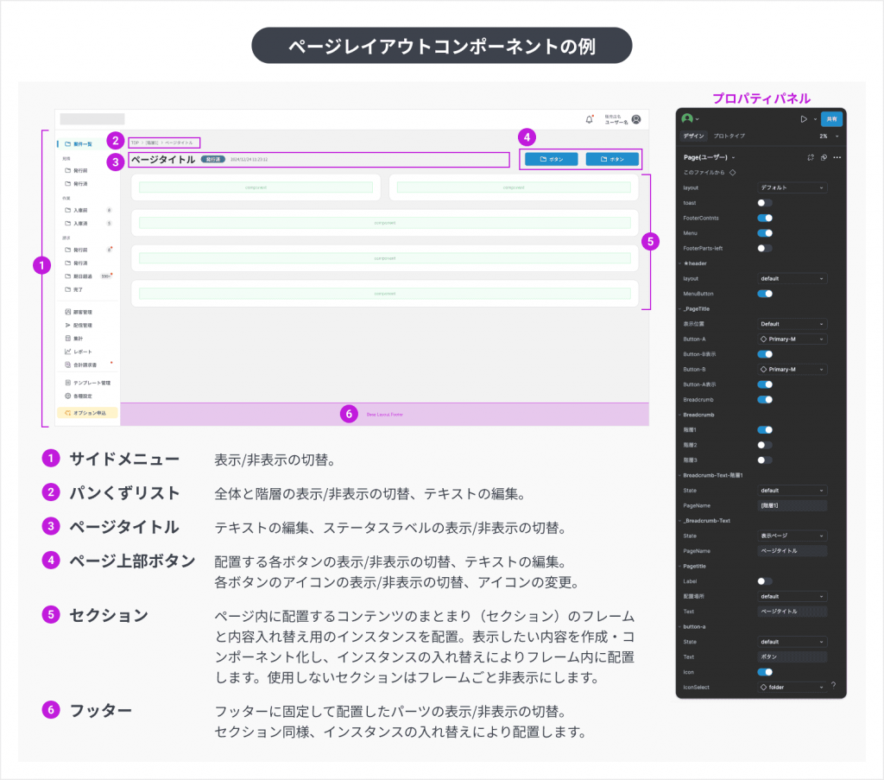Click the chart icon beside レポート
Image resolution: width=884 pixels, height=780 pixels.
click(x=67, y=352)
